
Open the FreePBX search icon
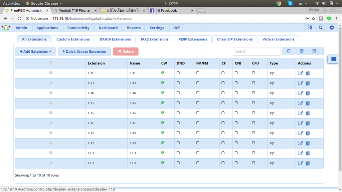[x=321, y=28]
